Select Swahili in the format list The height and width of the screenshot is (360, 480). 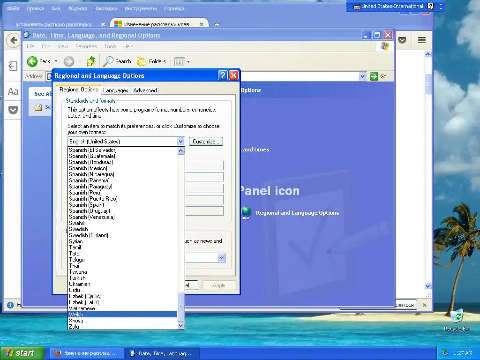[122, 223]
